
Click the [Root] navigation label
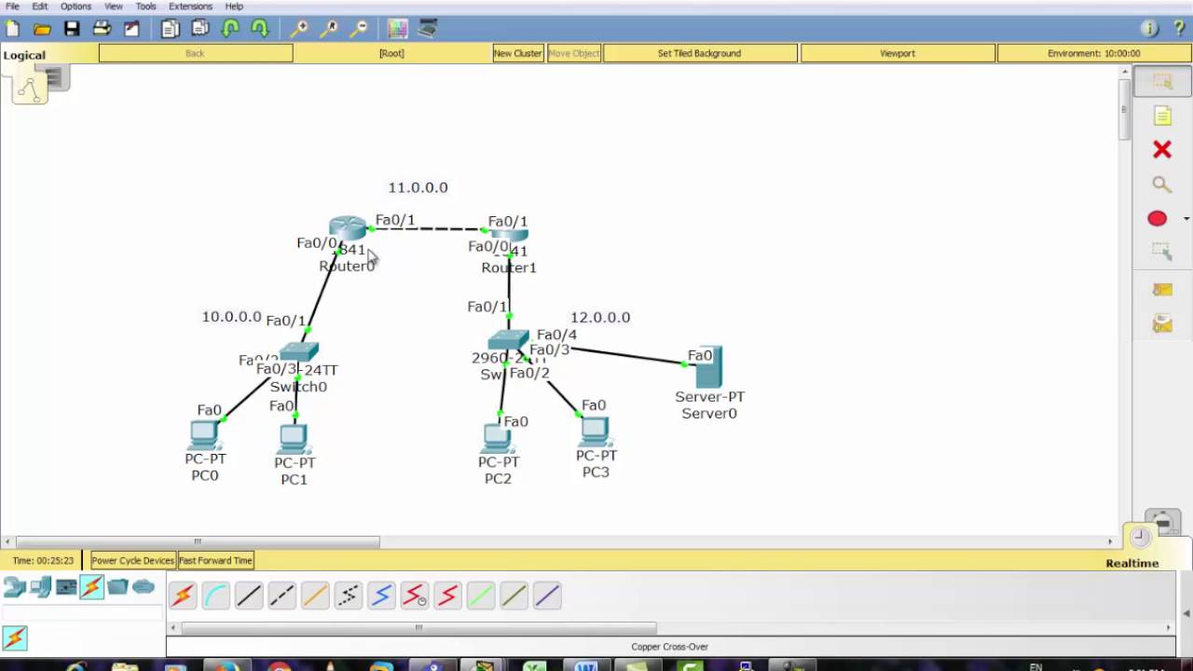point(391,53)
